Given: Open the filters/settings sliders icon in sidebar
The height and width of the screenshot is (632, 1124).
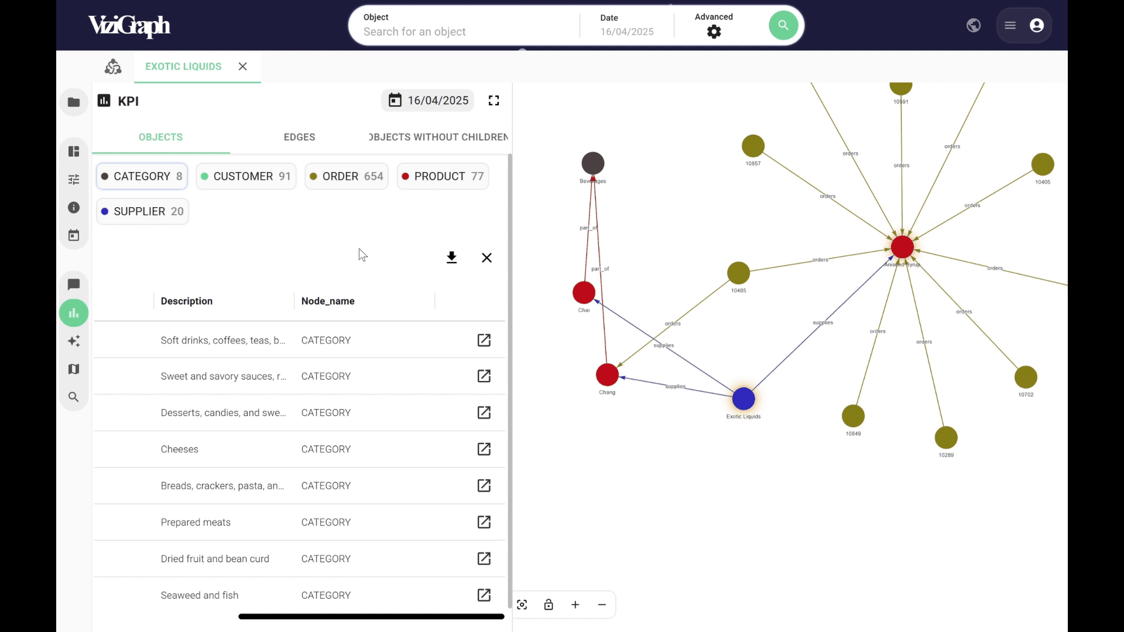Looking at the screenshot, I should [x=74, y=180].
